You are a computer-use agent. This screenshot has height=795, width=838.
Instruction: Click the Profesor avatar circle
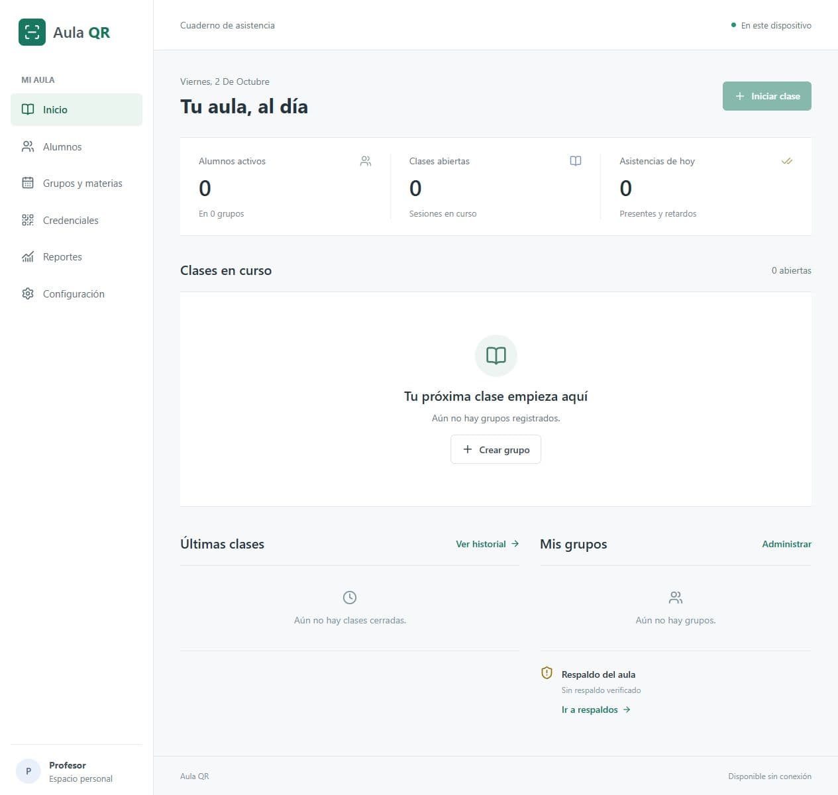[28, 771]
